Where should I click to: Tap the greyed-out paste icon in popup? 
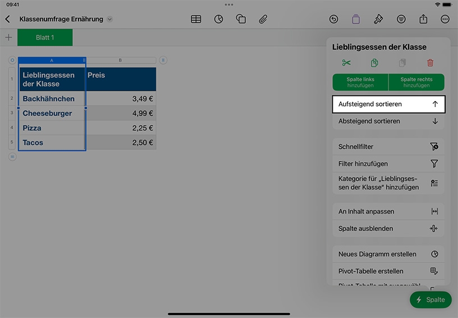(x=402, y=63)
